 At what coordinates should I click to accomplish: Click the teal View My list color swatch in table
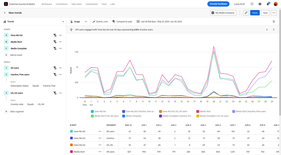point(71,131)
